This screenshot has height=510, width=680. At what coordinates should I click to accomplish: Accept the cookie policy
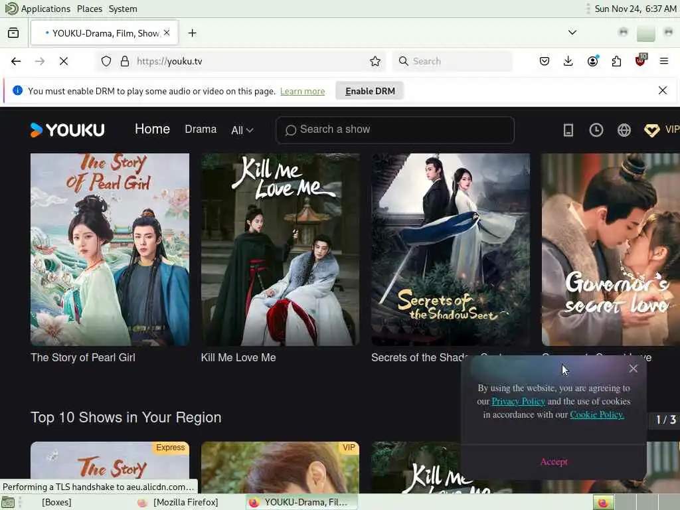click(554, 462)
